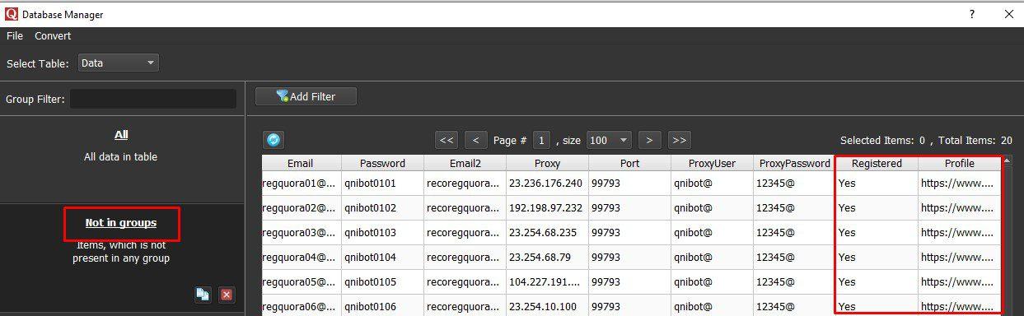The width and height of the screenshot is (1024, 316).
Task: Go to first page with << button
Action: [447, 140]
